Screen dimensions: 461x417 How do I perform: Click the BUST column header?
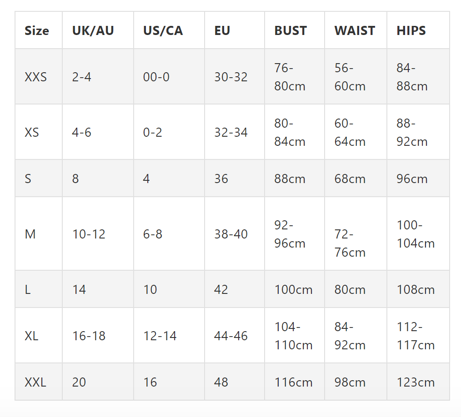pos(291,31)
